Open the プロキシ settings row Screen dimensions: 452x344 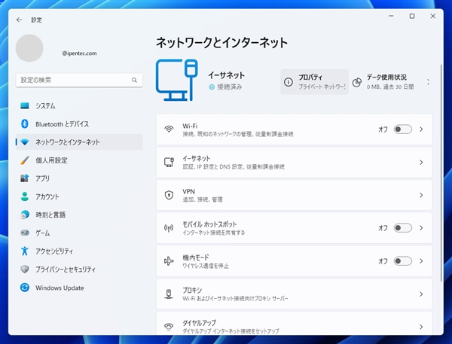point(294,294)
